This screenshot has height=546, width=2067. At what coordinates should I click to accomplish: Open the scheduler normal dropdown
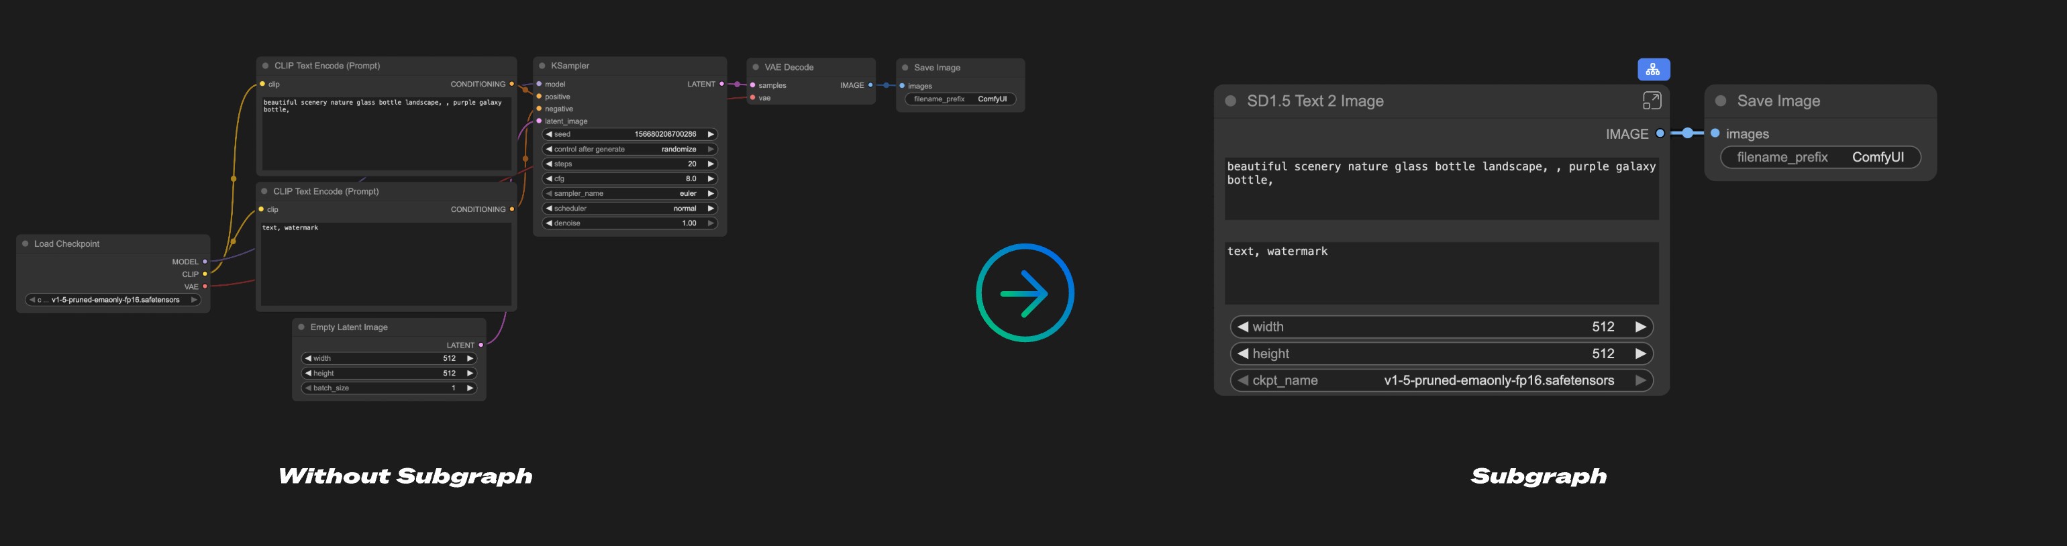629,209
